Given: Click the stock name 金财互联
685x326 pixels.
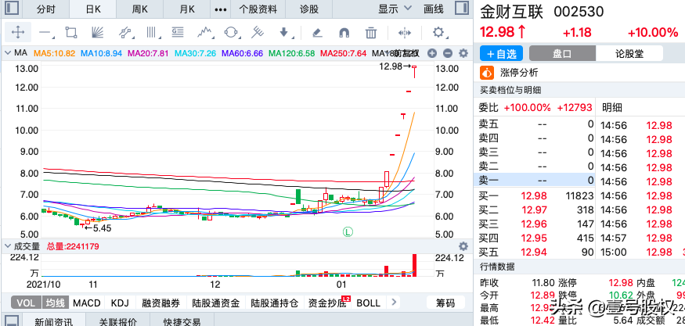Looking at the screenshot, I should click(x=511, y=12).
